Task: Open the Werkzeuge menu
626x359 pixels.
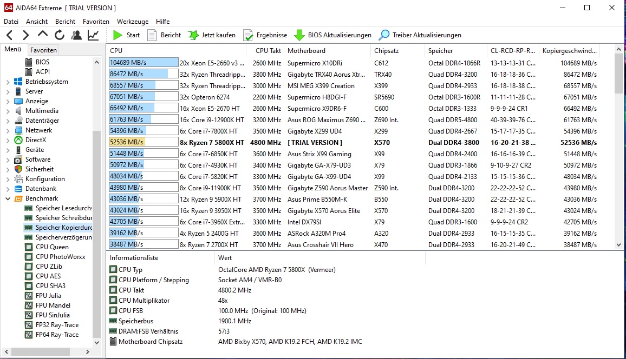Action: tap(133, 22)
